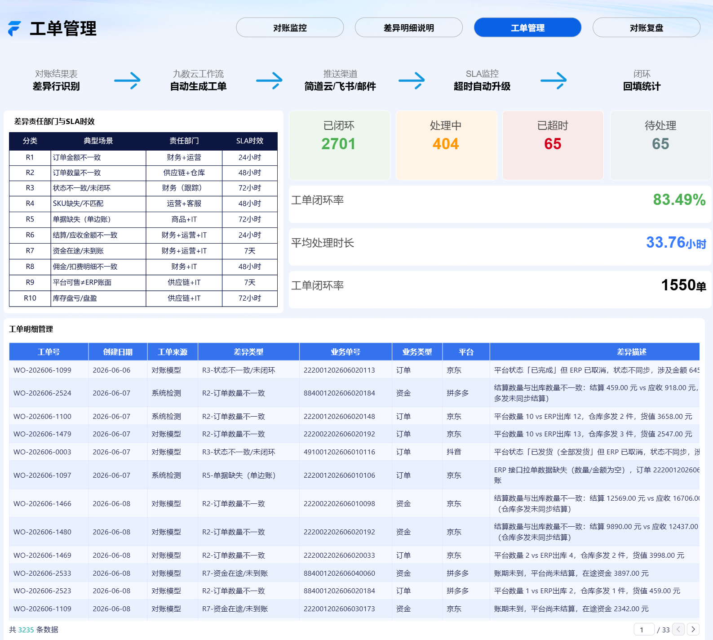Click the 1550单 value

[683, 285]
